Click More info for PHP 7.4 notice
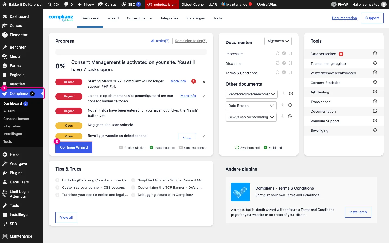The image size is (389, 243). click(x=178, y=81)
